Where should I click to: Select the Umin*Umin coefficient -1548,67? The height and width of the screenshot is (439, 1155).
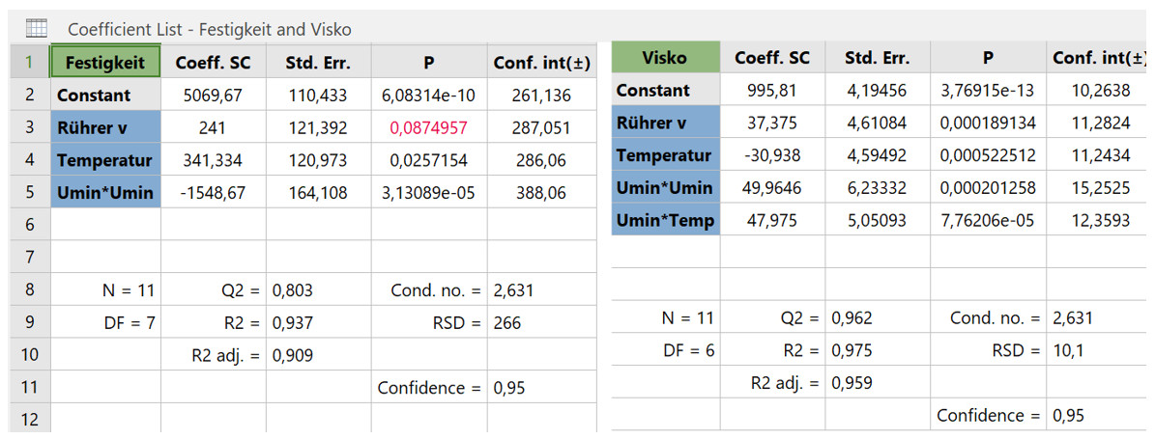click(x=213, y=193)
